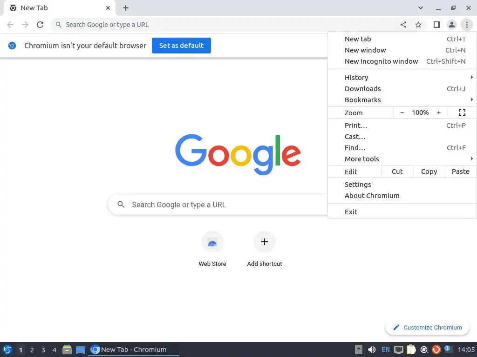Bookmark this tab with star icon

tap(418, 25)
